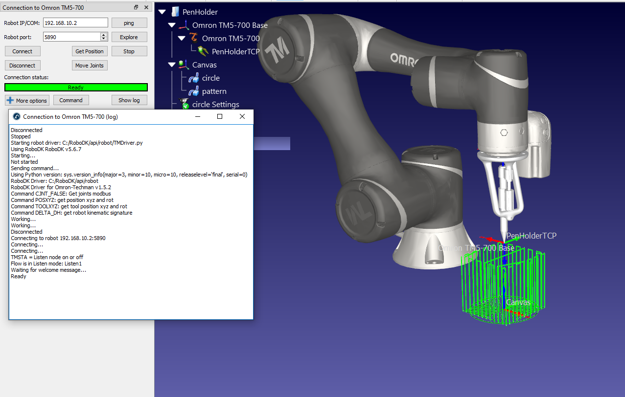Click the Omron TM5-700 Base frame icon

coord(184,25)
